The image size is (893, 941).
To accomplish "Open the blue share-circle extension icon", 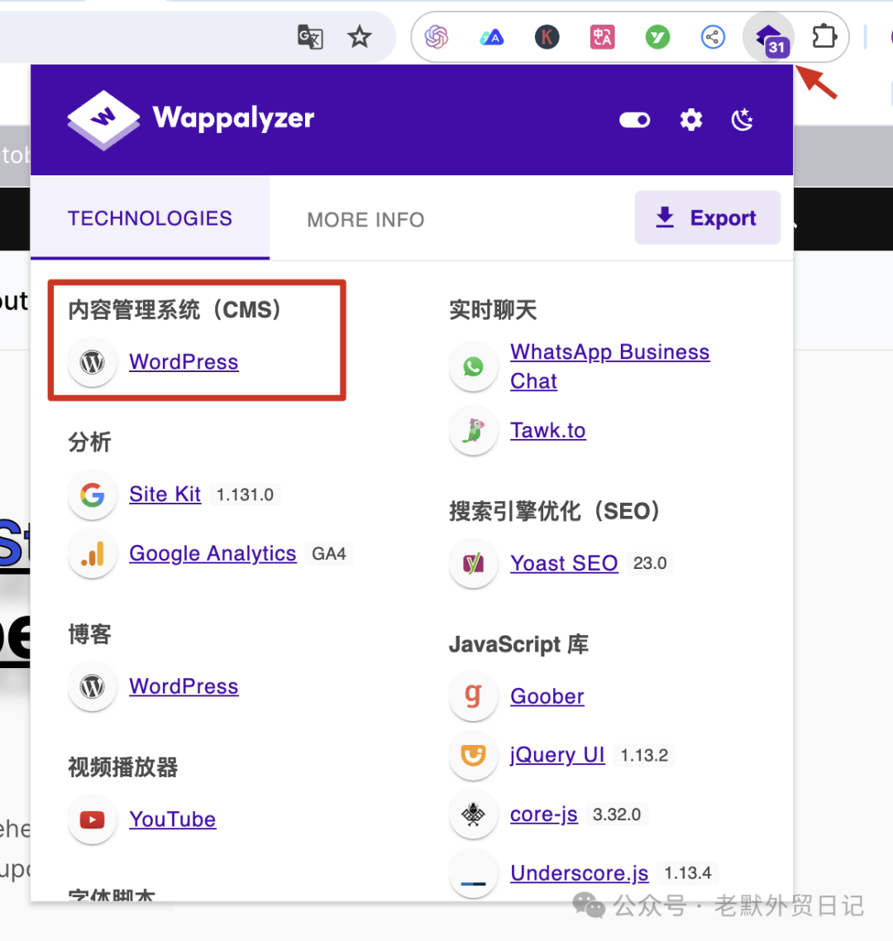I will (x=713, y=37).
